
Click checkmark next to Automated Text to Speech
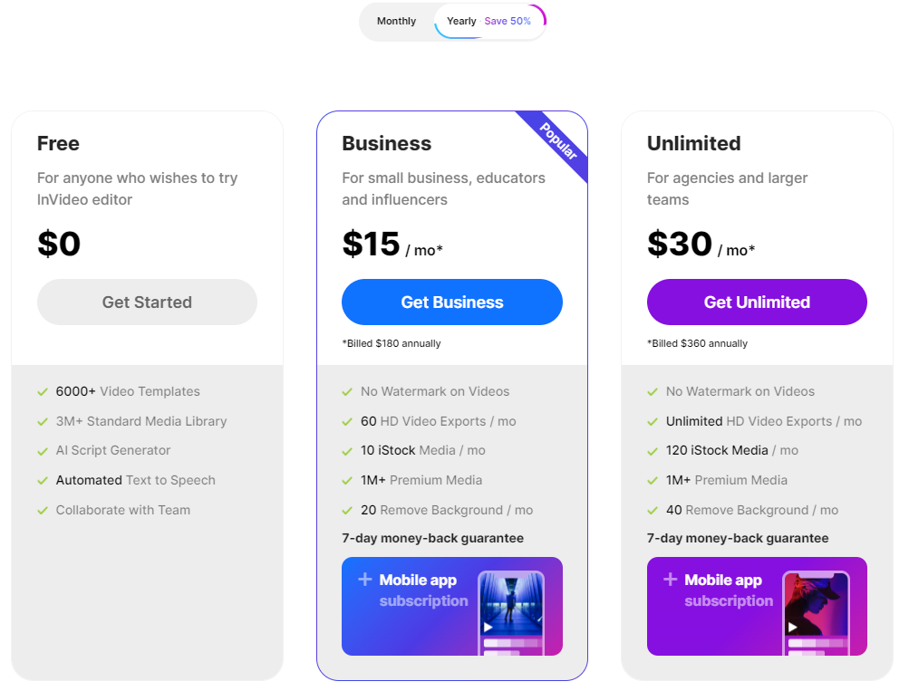(42, 480)
